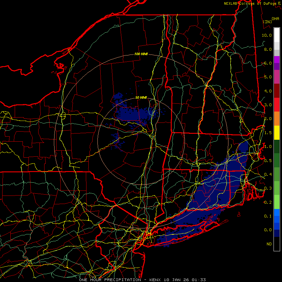
Task: Select the 1.0 legend value
Action: click(268, 147)
